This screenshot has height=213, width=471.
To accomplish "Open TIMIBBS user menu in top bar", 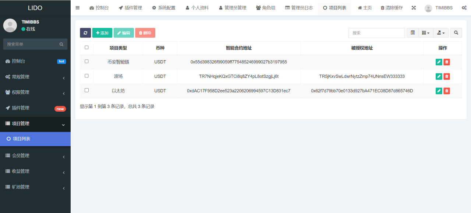I will (439, 8).
